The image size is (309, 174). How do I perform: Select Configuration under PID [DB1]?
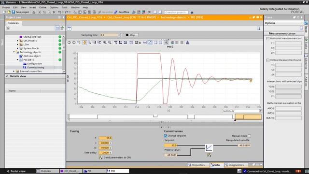pos(34,64)
